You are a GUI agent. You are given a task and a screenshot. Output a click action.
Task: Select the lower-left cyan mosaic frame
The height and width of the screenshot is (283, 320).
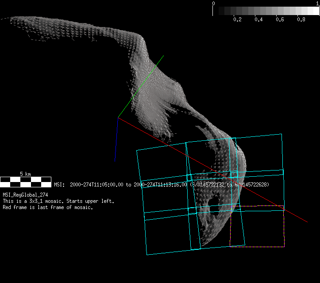168,235
